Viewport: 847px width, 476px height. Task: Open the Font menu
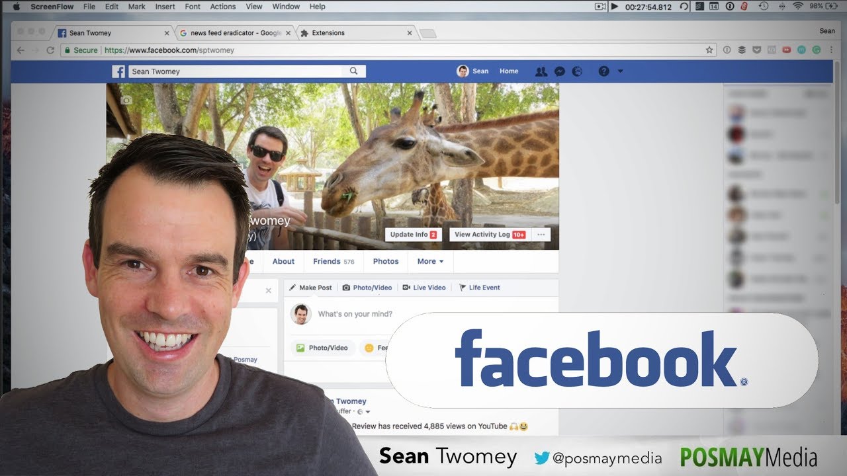tap(193, 7)
